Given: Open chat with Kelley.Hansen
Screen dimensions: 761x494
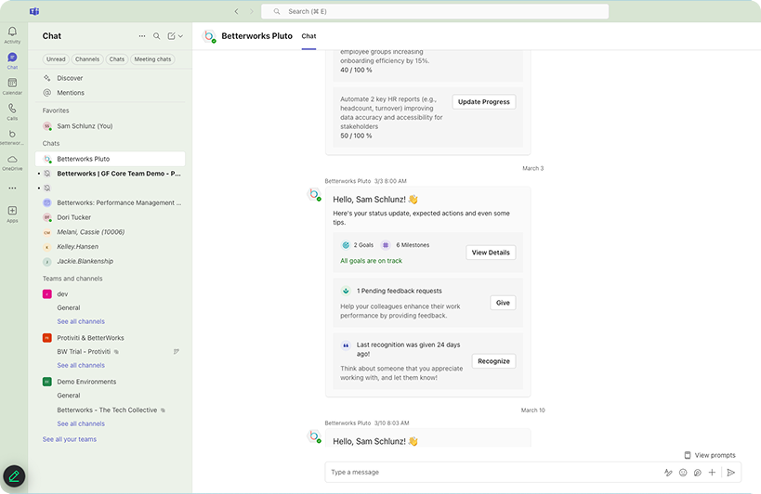Looking at the screenshot, I should coord(111,246).
